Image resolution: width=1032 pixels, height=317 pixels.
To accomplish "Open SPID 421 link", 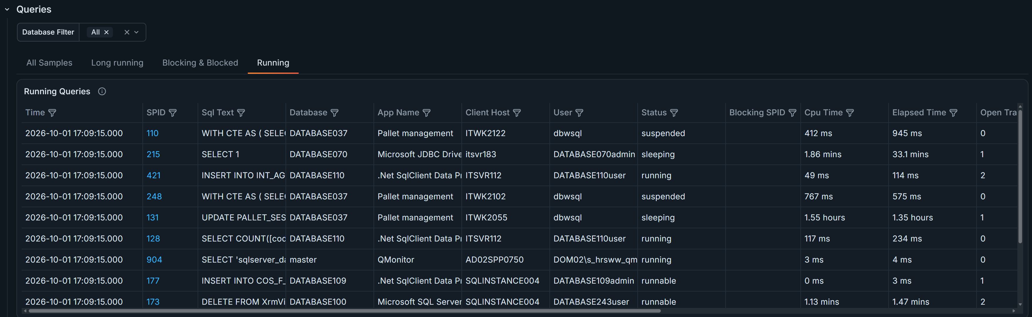I will point(153,176).
